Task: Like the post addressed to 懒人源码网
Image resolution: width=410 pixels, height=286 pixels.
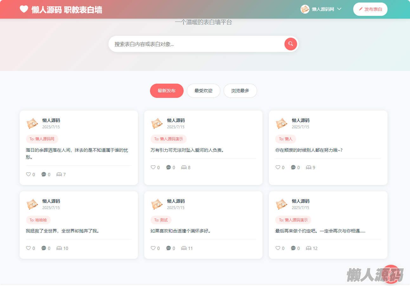Action: click(x=29, y=175)
